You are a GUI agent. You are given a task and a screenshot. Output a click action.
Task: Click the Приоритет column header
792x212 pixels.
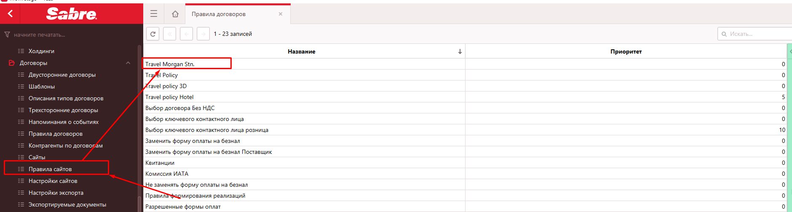[x=626, y=51]
